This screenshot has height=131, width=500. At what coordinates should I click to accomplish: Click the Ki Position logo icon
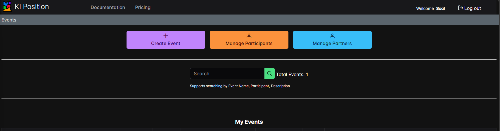coord(7,7)
